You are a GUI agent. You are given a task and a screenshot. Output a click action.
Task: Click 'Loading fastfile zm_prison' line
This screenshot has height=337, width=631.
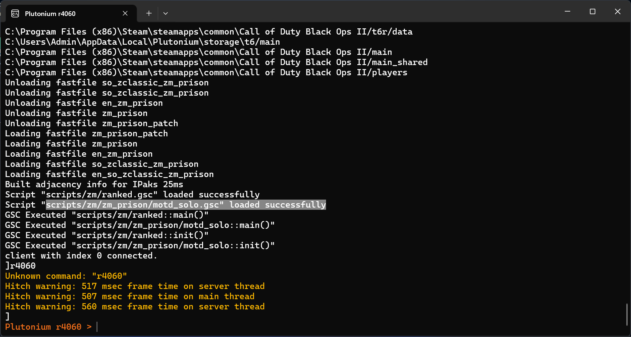pyautogui.click(x=71, y=144)
